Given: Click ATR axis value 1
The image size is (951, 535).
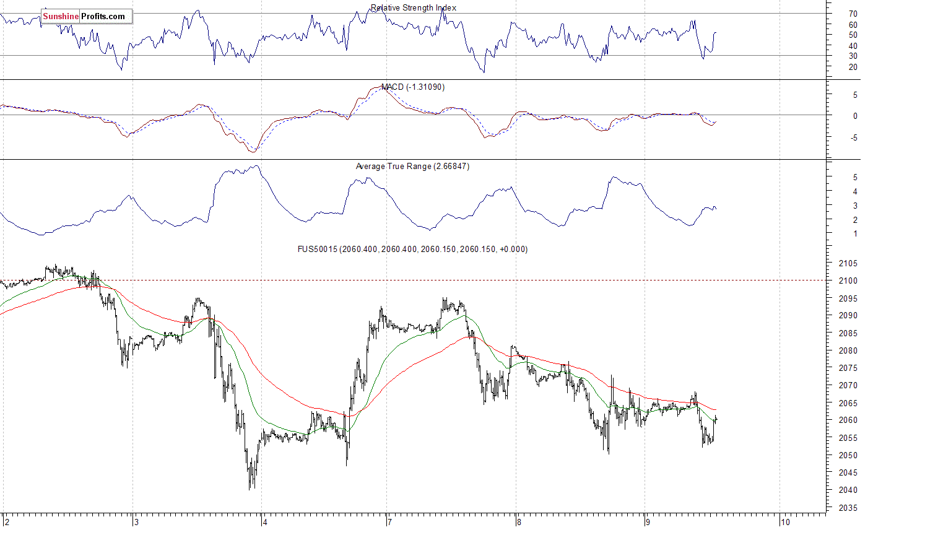Looking at the screenshot, I should (856, 234).
